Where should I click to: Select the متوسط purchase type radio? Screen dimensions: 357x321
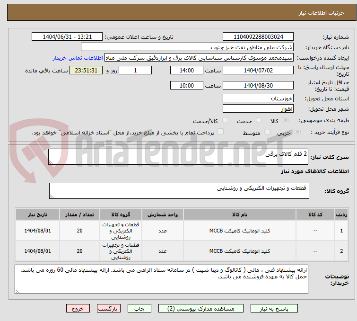pyautogui.click(x=267, y=132)
